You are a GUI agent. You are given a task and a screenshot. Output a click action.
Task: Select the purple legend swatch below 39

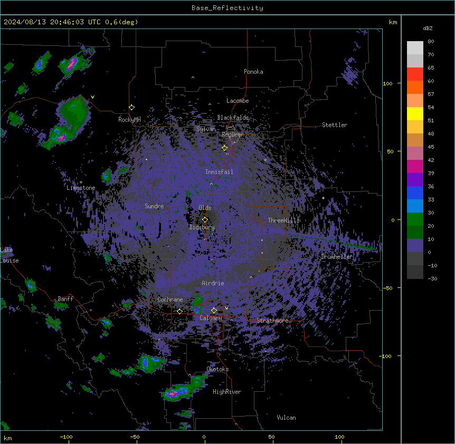point(415,180)
